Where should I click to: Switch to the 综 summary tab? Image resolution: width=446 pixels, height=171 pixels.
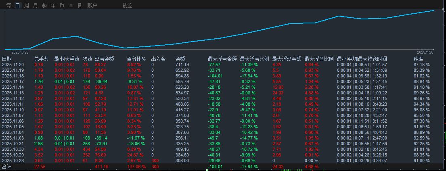click(x=9, y=5)
